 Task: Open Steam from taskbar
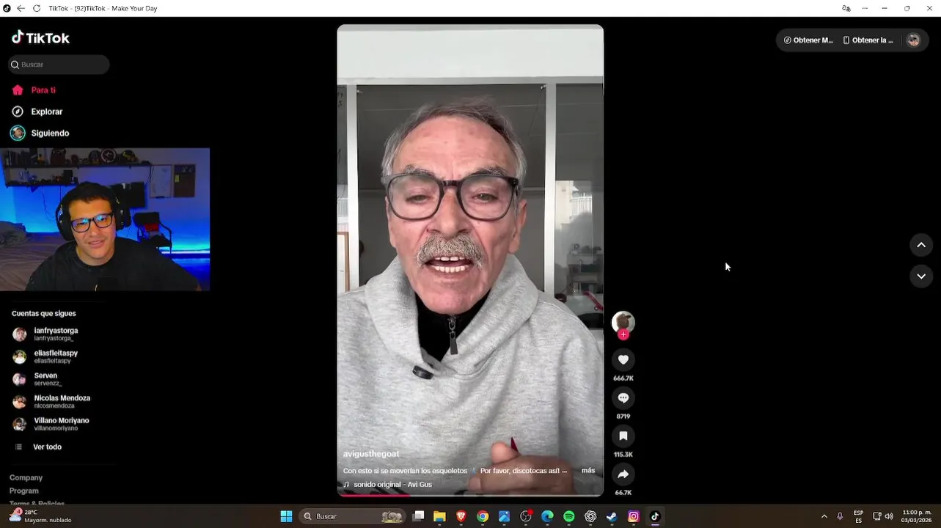coord(612,516)
